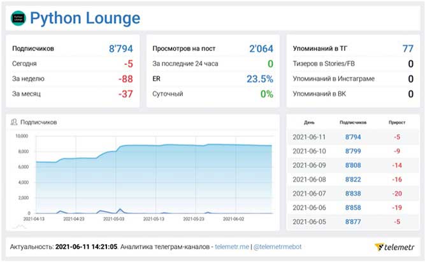The width and height of the screenshot is (425, 262).
Task: Click the 2021-06-05 date in the table
Action: [308, 220]
